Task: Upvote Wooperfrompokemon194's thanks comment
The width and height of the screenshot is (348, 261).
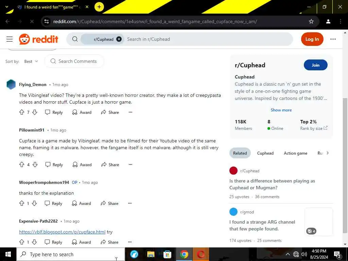Action: tap(22, 203)
